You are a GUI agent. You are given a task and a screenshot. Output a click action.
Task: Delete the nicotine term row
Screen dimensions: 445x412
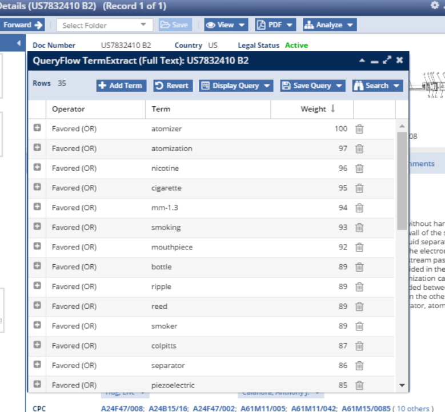(x=359, y=168)
